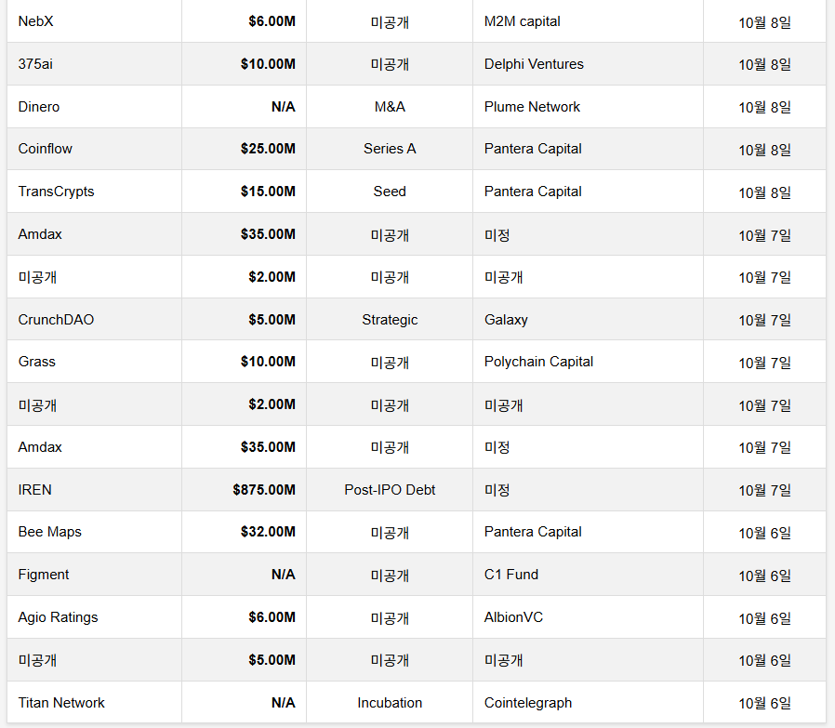835x728 pixels.
Task: Open the 375ai project entry
Action: 35,64
